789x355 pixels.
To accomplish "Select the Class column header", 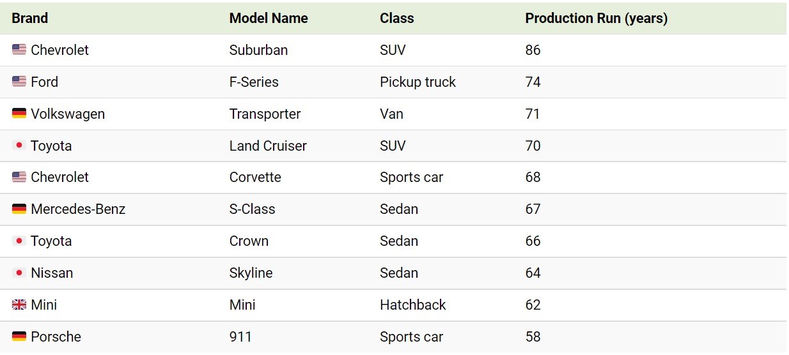I will 396,19.
